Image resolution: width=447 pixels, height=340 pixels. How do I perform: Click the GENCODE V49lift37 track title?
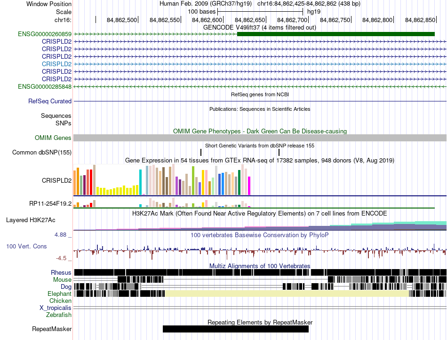(x=259, y=28)
